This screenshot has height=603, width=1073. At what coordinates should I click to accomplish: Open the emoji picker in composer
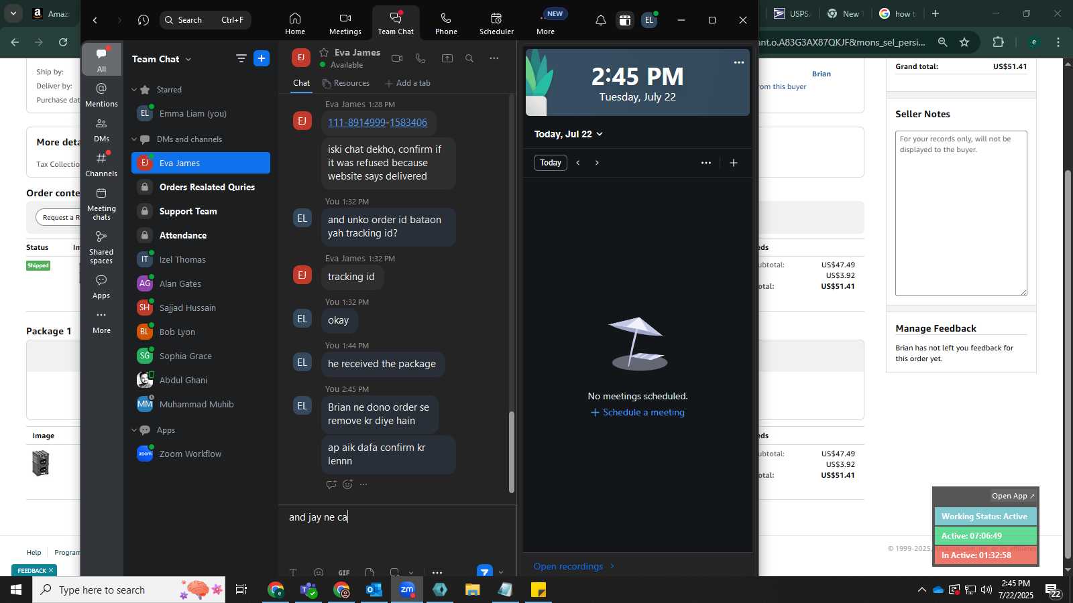(x=319, y=573)
